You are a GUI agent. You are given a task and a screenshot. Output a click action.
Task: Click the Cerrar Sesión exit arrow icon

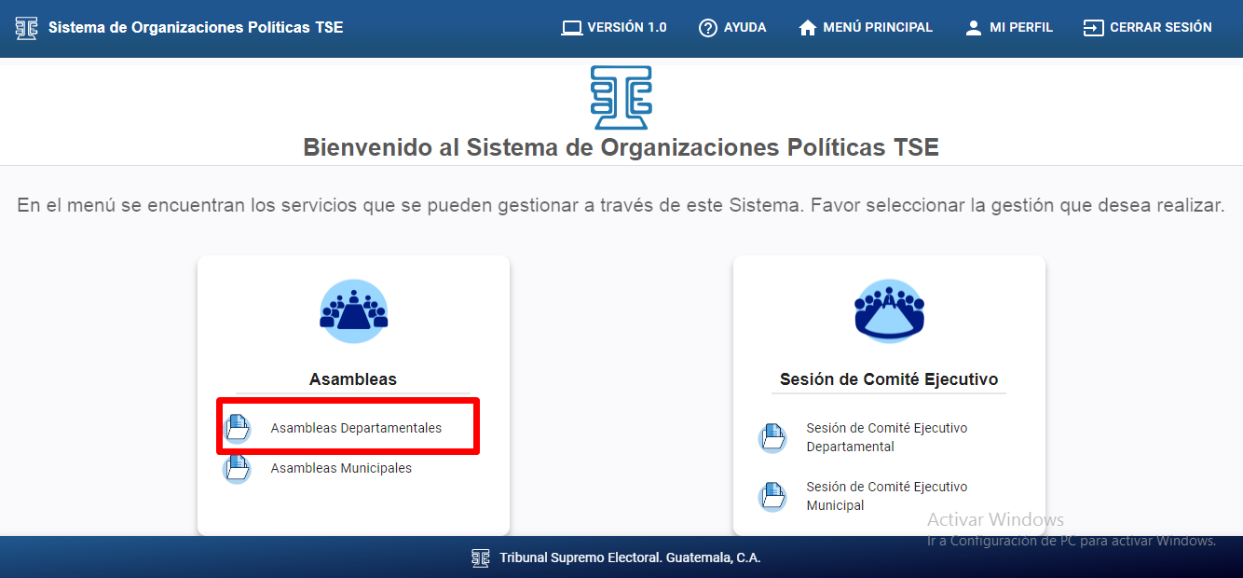point(1093,28)
